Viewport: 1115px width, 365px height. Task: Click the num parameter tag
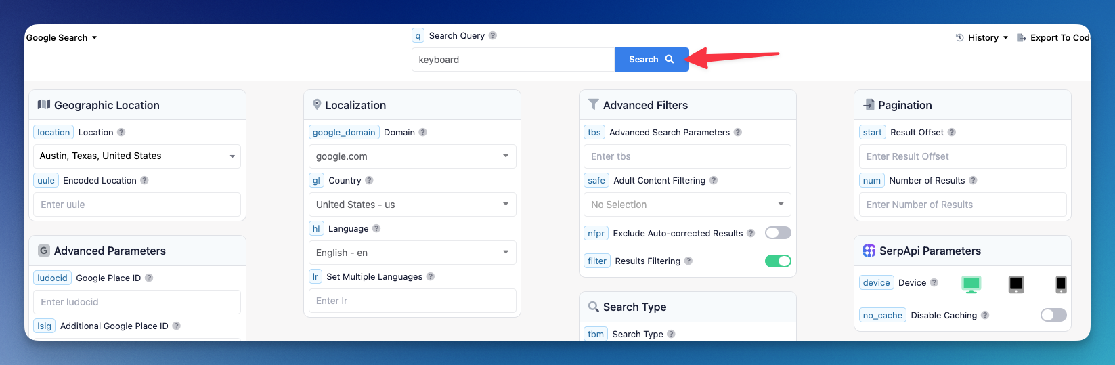pyautogui.click(x=872, y=180)
